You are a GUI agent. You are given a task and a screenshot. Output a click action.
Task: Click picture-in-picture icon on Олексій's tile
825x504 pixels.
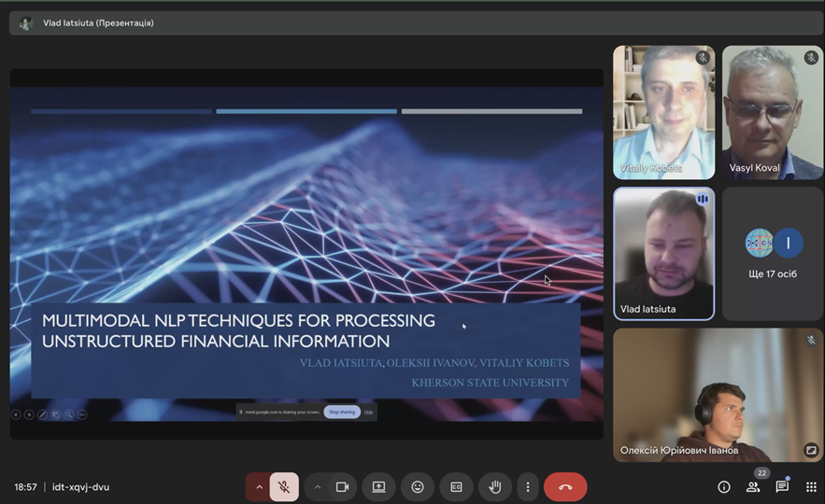click(x=811, y=450)
